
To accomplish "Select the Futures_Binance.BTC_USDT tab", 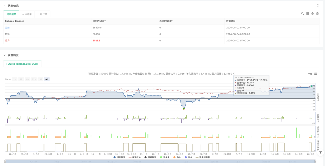I will pos(22,64).
